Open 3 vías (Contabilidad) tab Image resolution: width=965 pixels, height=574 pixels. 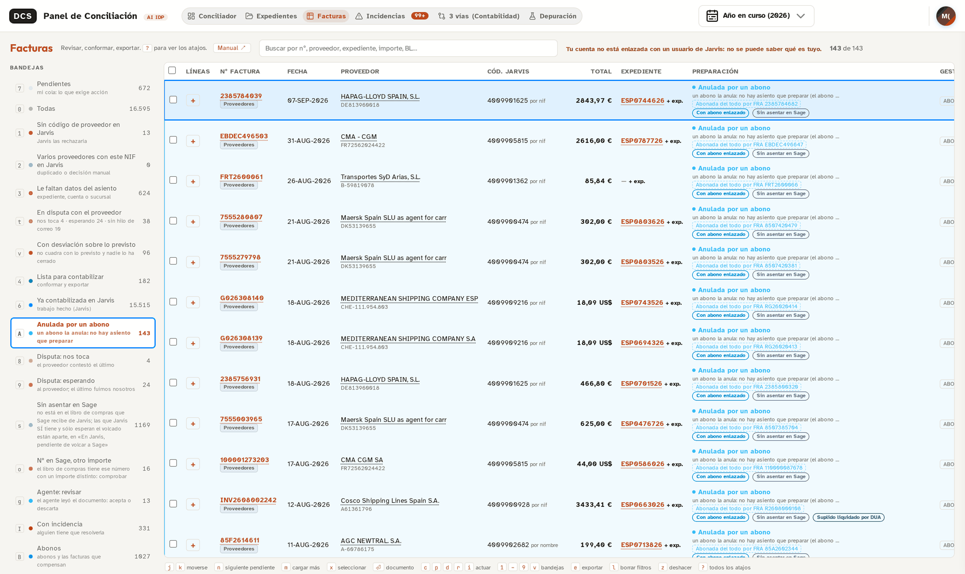pos(478,16)
